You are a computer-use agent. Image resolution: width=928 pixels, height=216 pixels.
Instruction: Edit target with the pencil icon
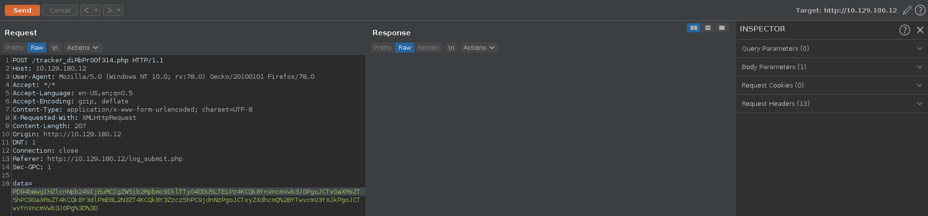tap(907, 10)
